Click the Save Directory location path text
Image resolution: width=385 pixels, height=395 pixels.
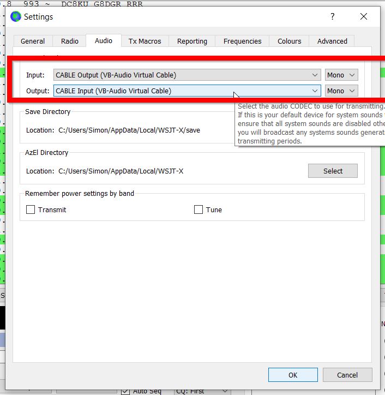129,130
